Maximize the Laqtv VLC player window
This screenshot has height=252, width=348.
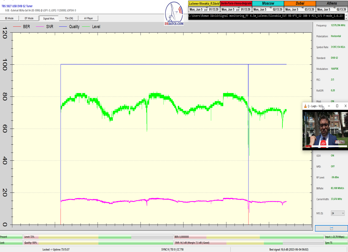point(337,106)
